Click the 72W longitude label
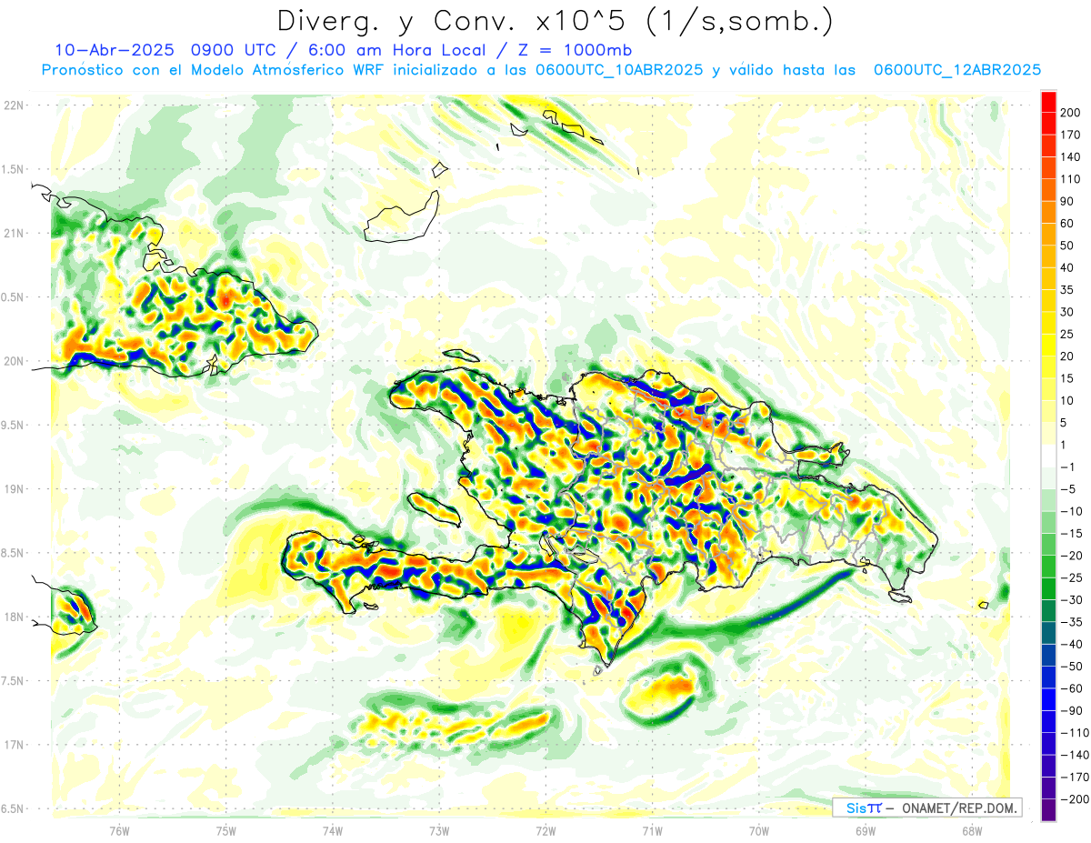The width and height of the screenshot is (1091, 843). (545, 830)
